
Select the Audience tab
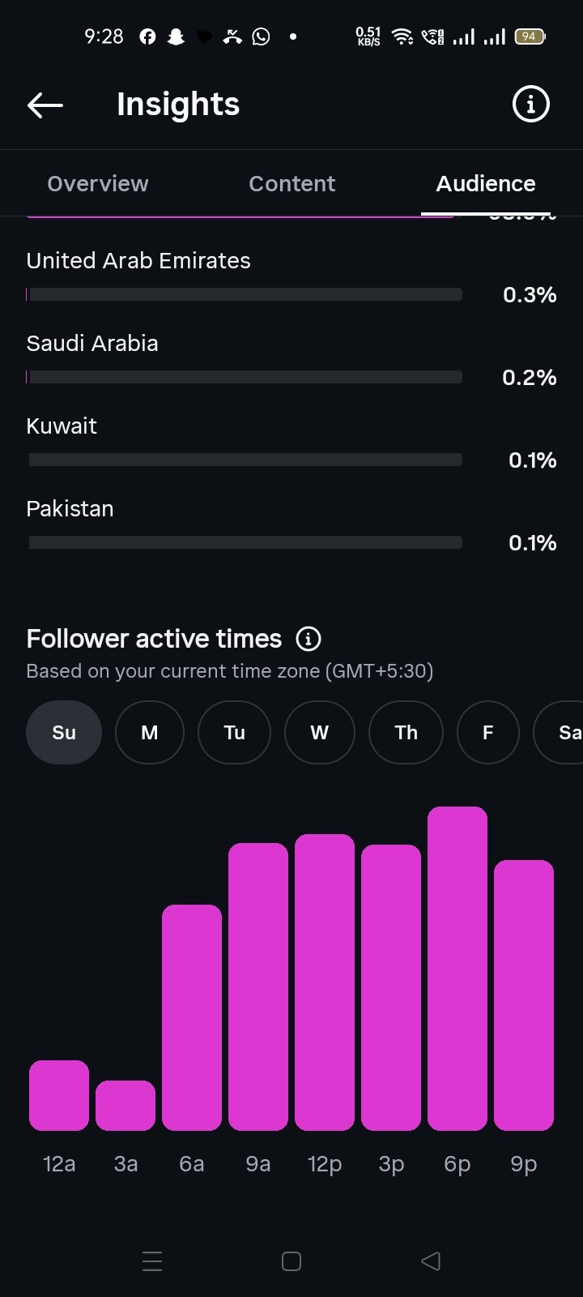pos(486,184)
